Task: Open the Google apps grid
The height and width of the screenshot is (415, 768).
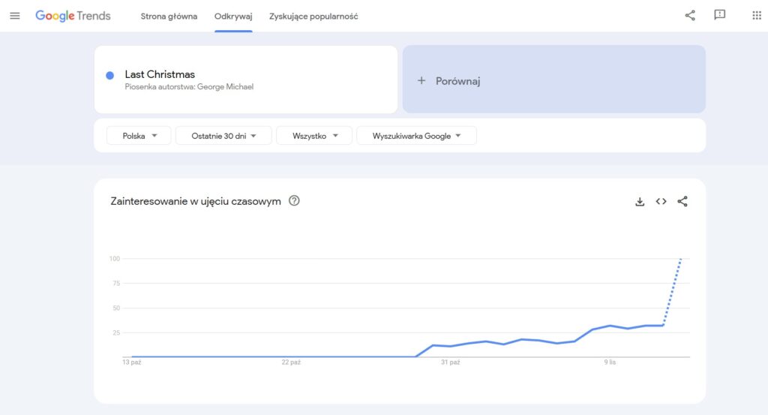Action: coord(756,16)
